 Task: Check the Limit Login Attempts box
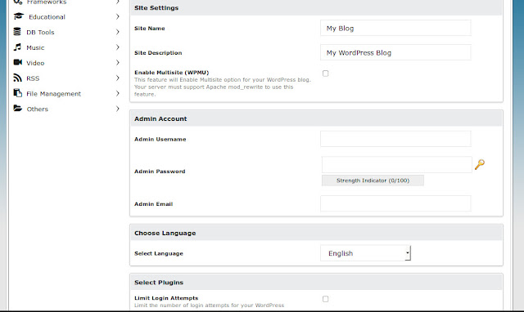coord(326,299)
